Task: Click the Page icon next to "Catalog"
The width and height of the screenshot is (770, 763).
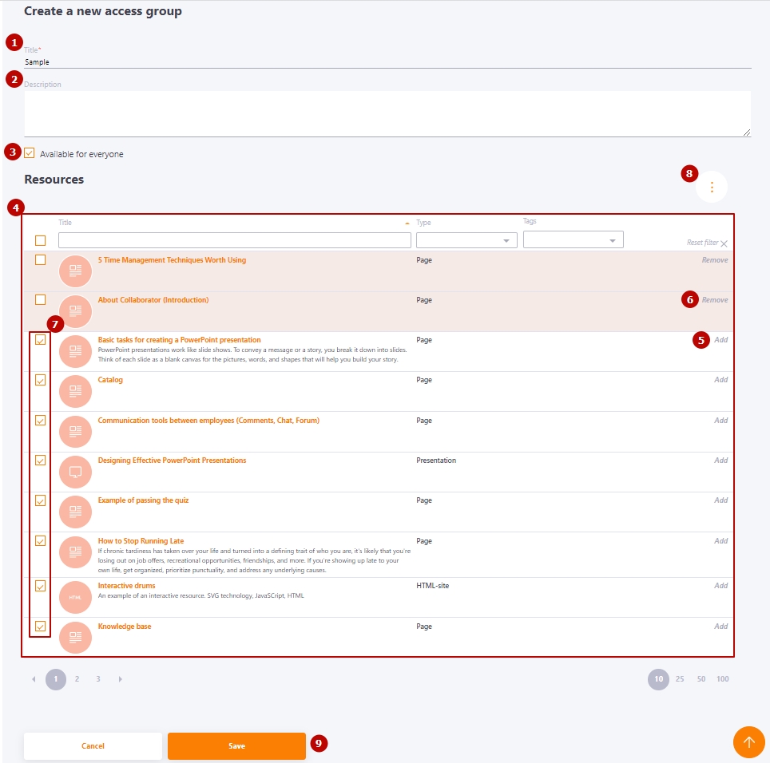Action: click(75, 390)
